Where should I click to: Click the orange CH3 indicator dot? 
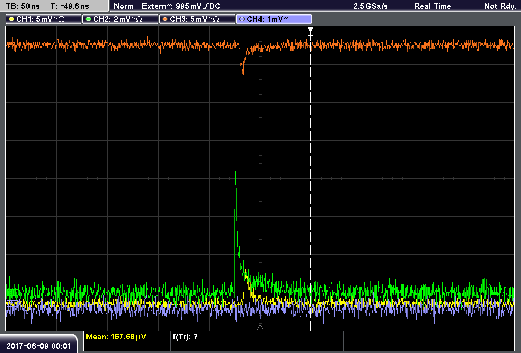(165, 19)
